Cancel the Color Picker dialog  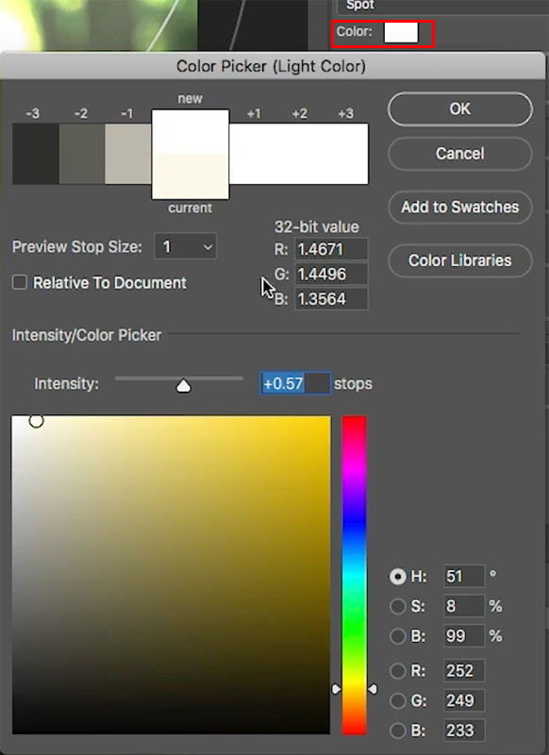pos(460,154)
